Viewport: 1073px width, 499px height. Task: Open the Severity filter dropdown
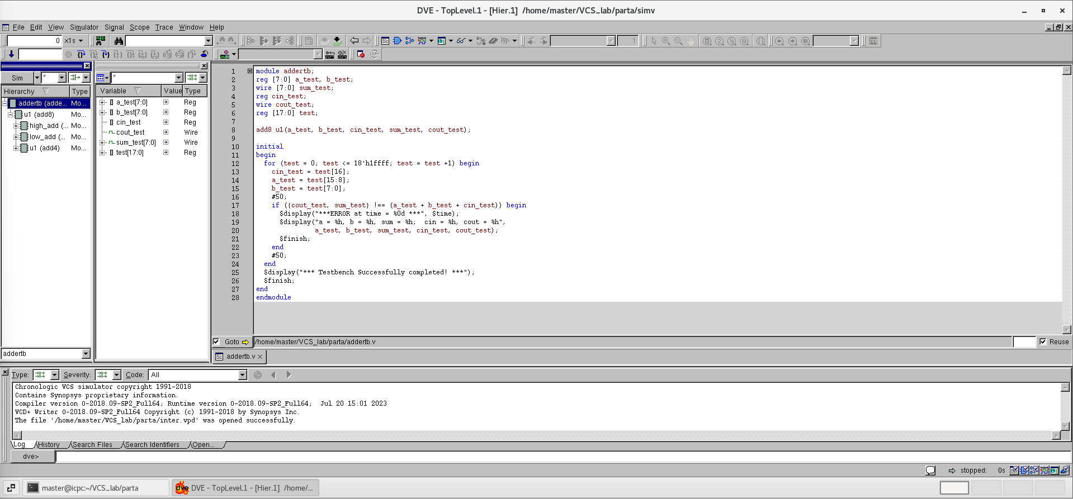tap(116, 375)
